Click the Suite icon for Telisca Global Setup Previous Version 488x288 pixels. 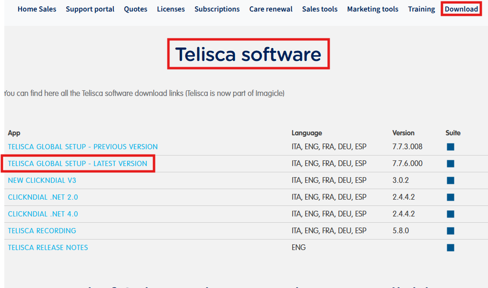click(450, 147)
